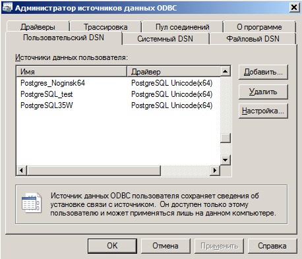Viewport: 302px width, 259px height.
Task: Close the ODBC administrator window
Action: pos(294,8)
